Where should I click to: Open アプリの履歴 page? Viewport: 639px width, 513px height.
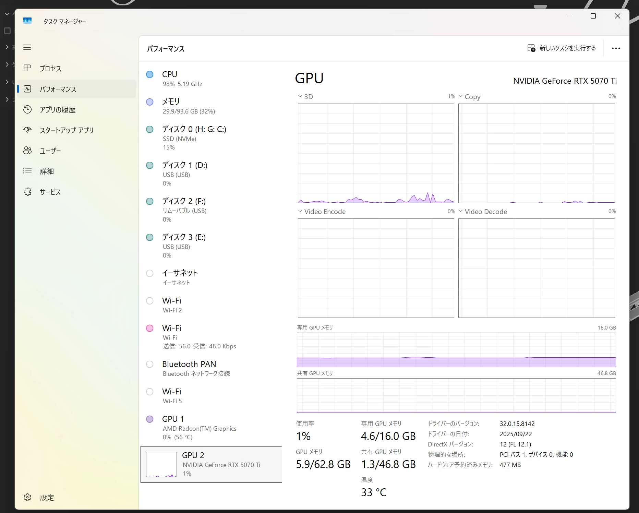77,109
